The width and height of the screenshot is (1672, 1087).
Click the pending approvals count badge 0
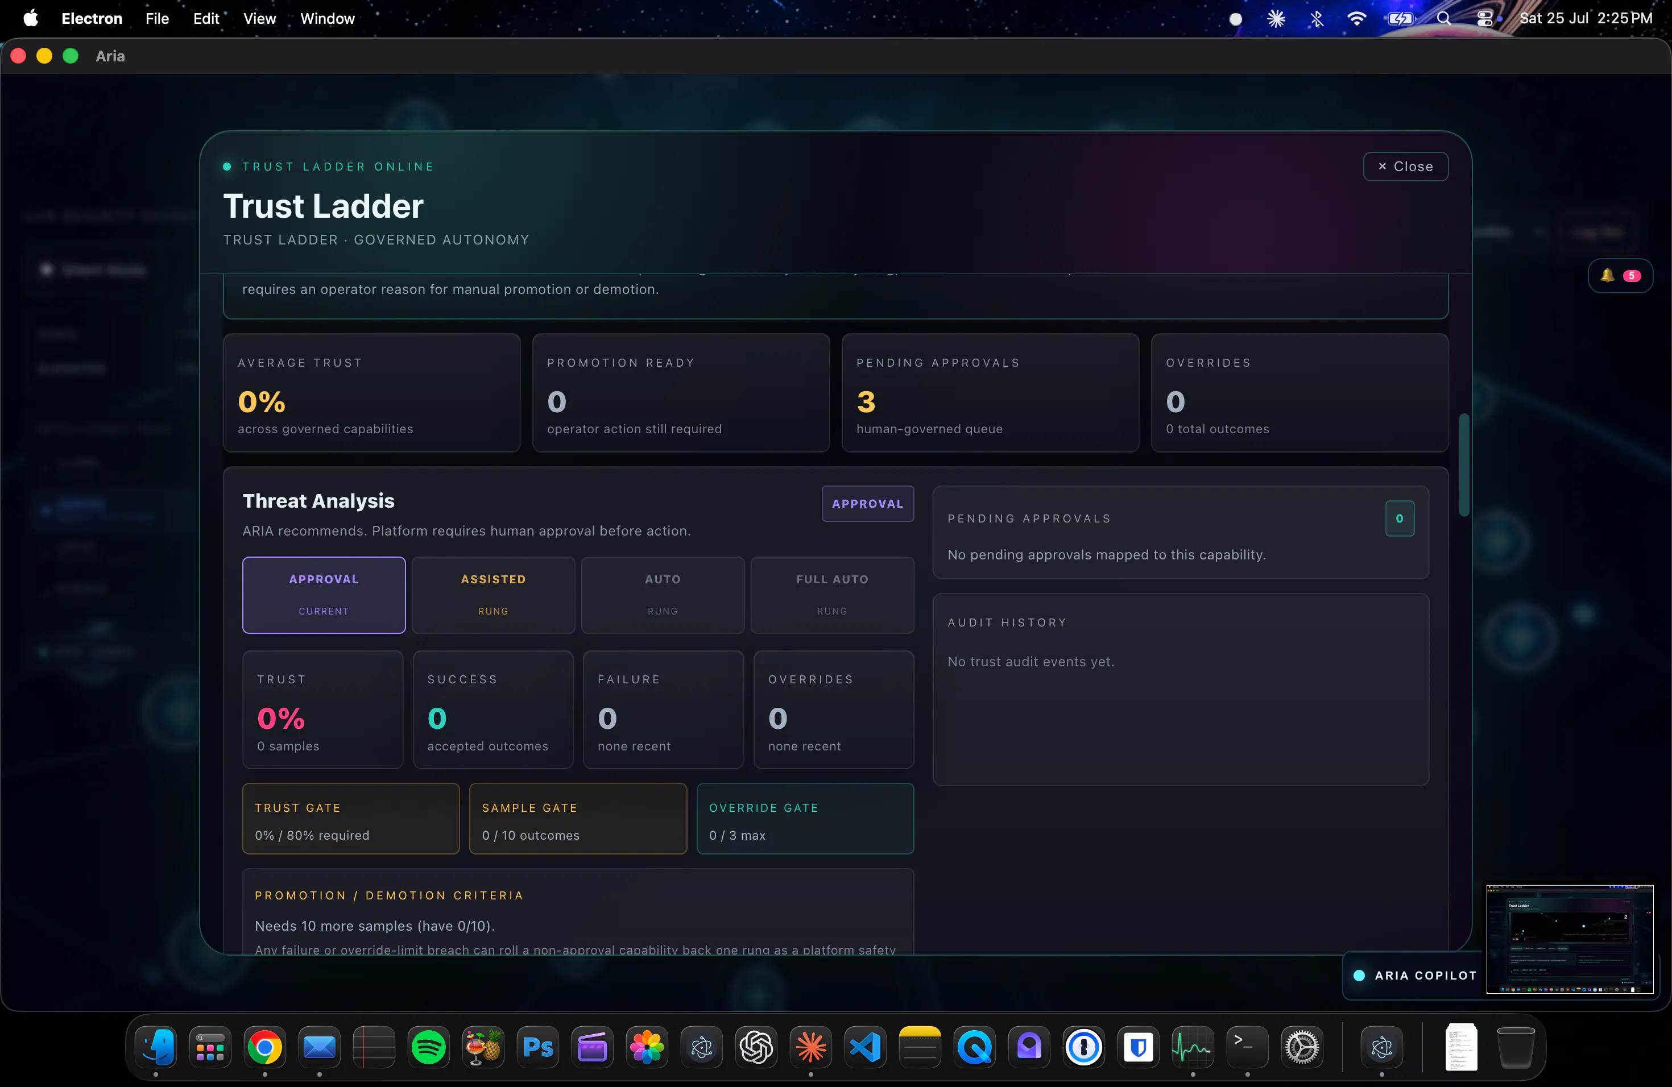coord(1400,518)
